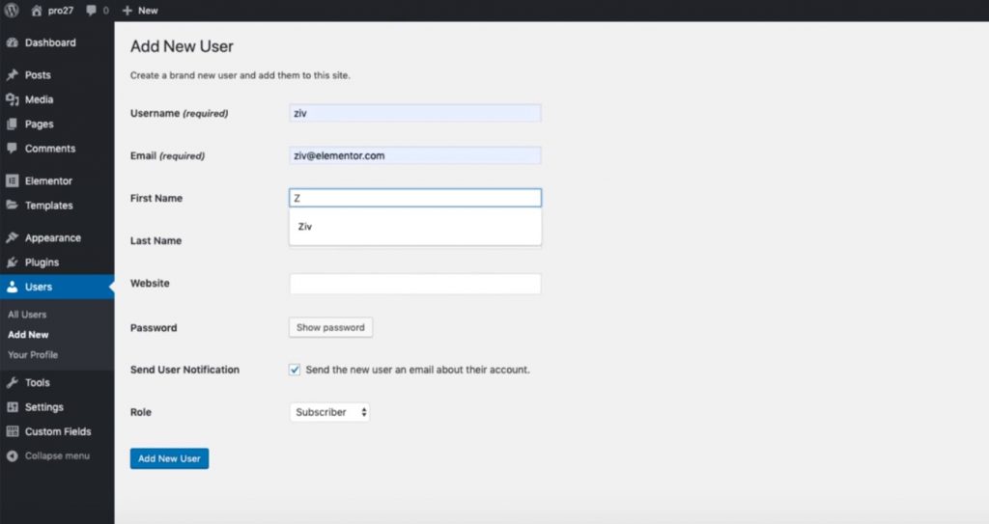This screenshot has height=524, width=989.
Task: Open the Plugins menu item
Action: (x=42, y=262)
